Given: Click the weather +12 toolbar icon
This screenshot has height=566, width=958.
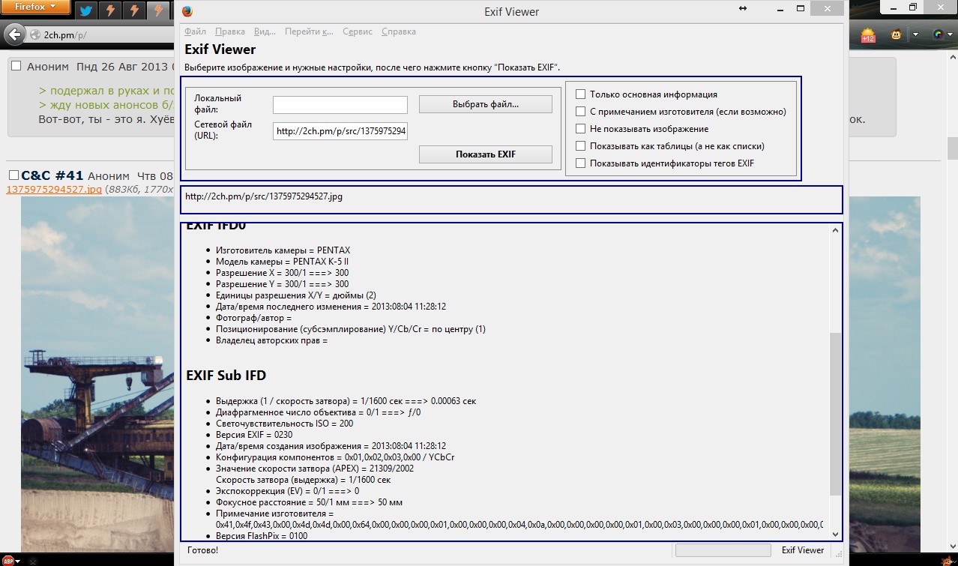Looking at the screenshot, I should pyautogui.click(x=868, y=34).
